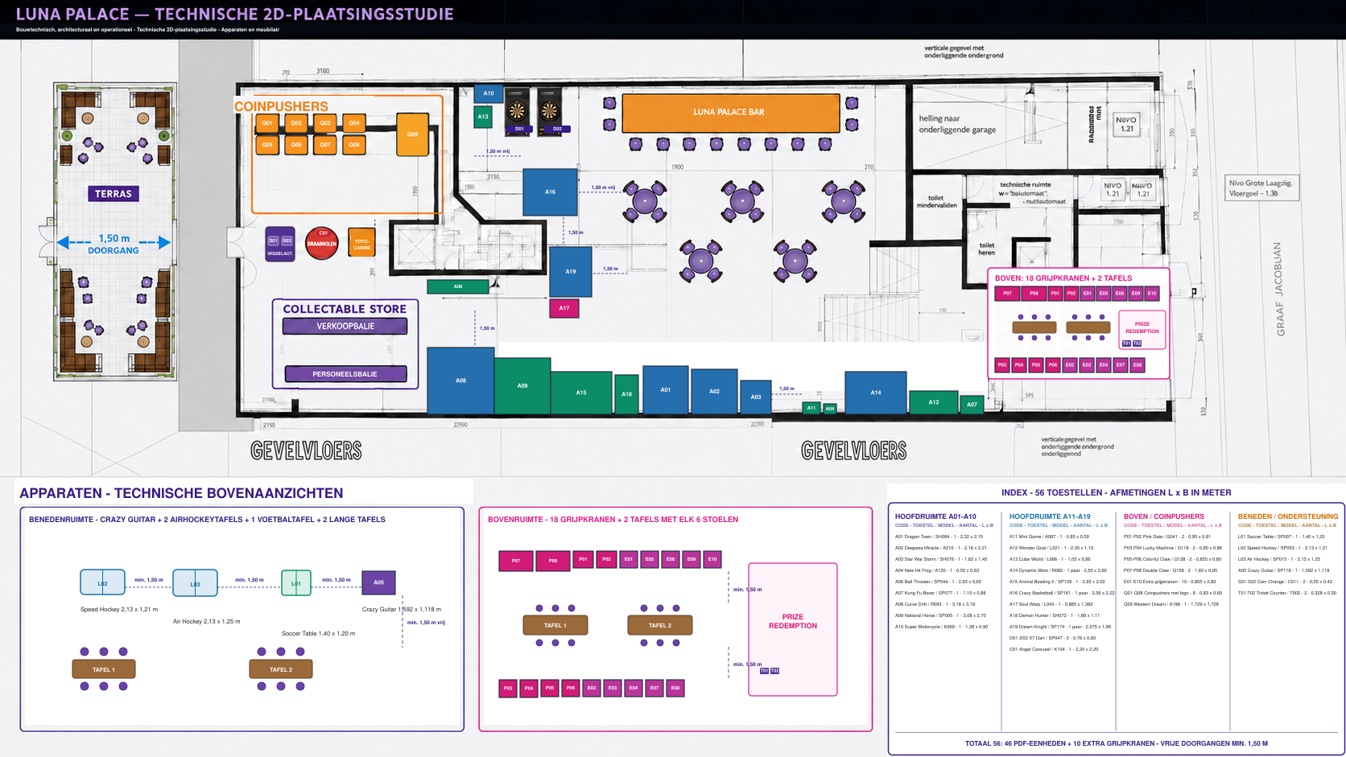Image resolution: width=1346 pixels, height=757 pixels.
Task: Select TAFEL 1 in the Bovenruimte panel
Action: [555, 625]
